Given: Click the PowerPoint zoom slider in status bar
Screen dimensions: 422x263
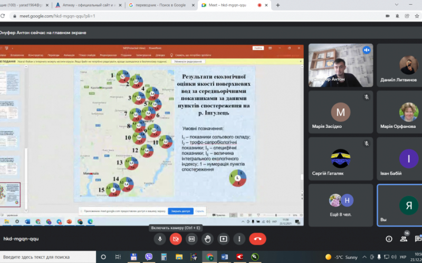Looking at the screenshot, I should click(276, 215).
